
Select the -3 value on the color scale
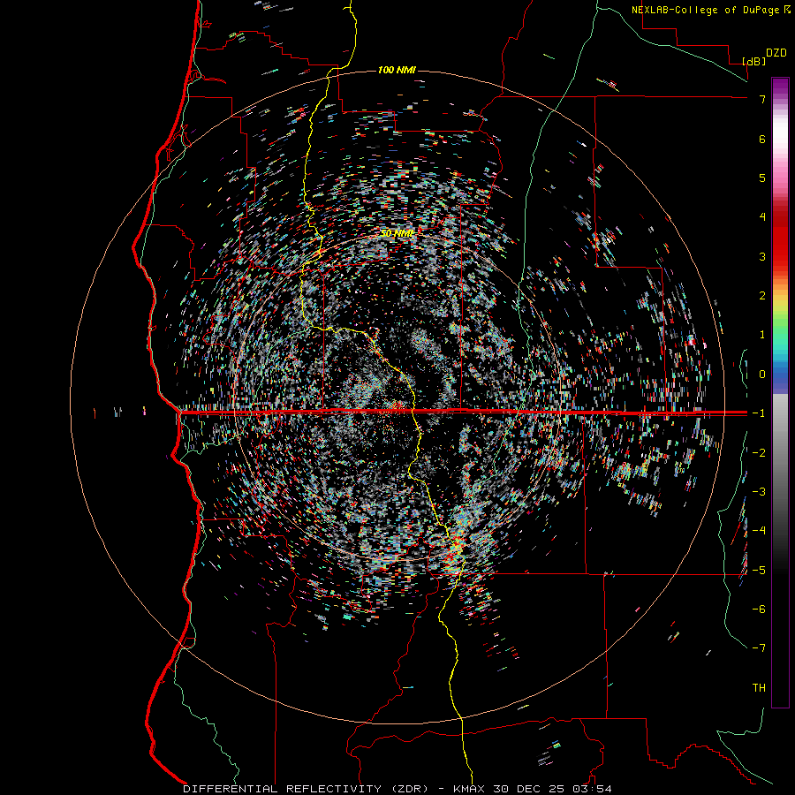pyautogui.click(x=759, y=492)
